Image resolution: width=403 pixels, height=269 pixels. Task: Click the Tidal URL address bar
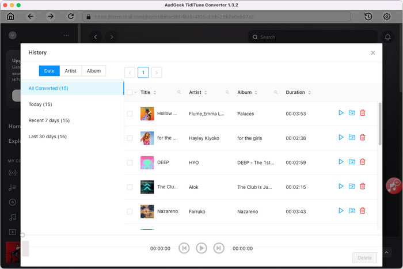tap(216, 17)
